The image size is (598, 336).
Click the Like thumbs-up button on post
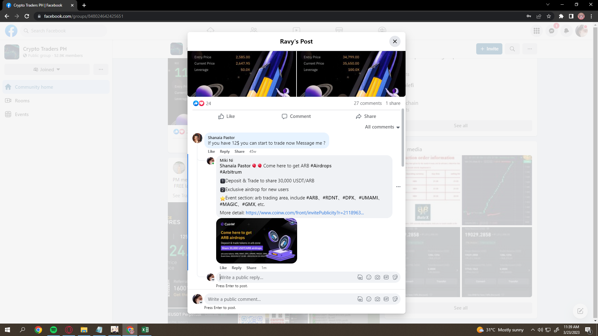(x=226, y=116)
